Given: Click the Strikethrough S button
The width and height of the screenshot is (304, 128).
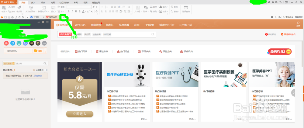Looking at the screenshot, I should (79, 12).
